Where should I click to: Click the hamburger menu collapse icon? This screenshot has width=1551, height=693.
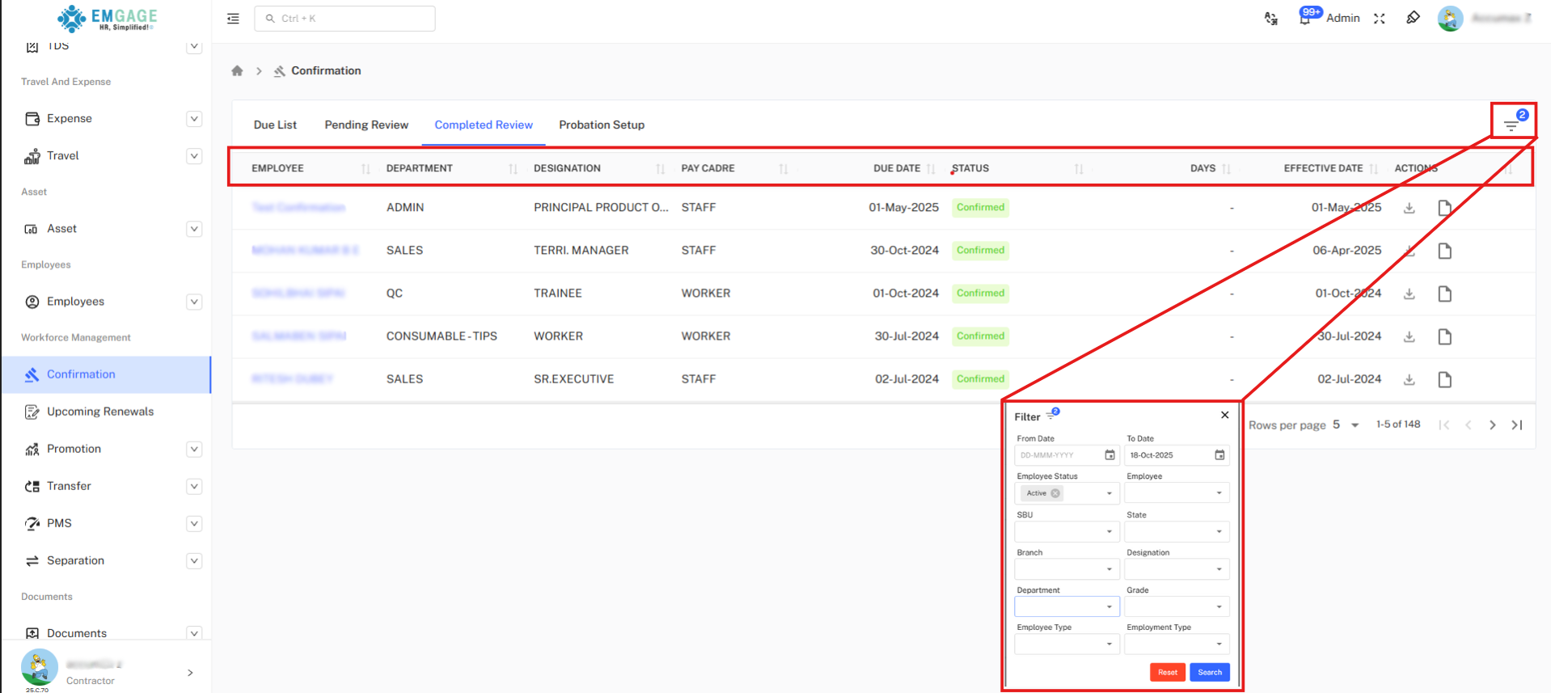pos(233,19)
